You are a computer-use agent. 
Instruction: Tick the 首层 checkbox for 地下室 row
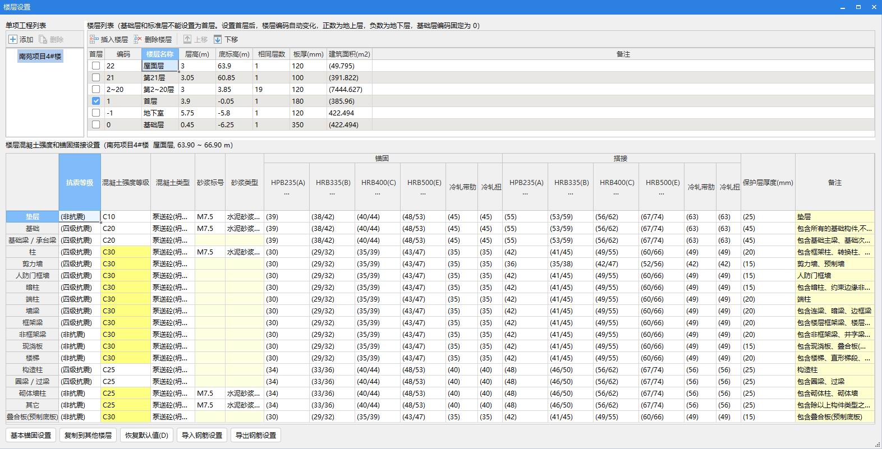click(x=96, y=113)
